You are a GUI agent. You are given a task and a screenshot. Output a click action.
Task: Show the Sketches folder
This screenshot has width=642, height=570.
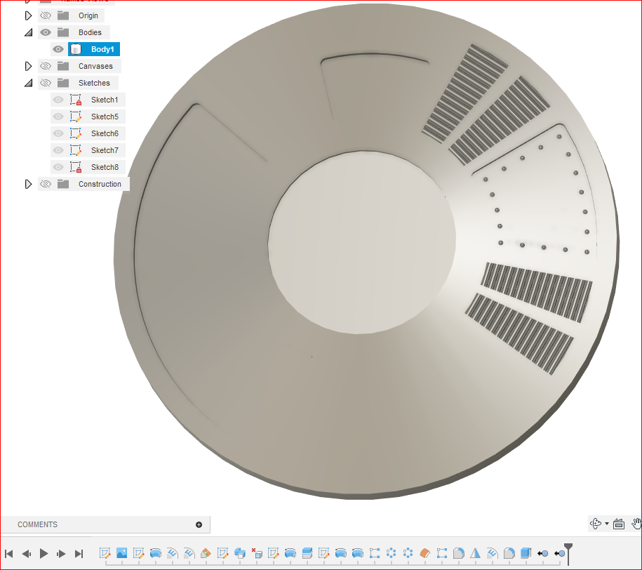pyautogui.click(x=46, y=83)
